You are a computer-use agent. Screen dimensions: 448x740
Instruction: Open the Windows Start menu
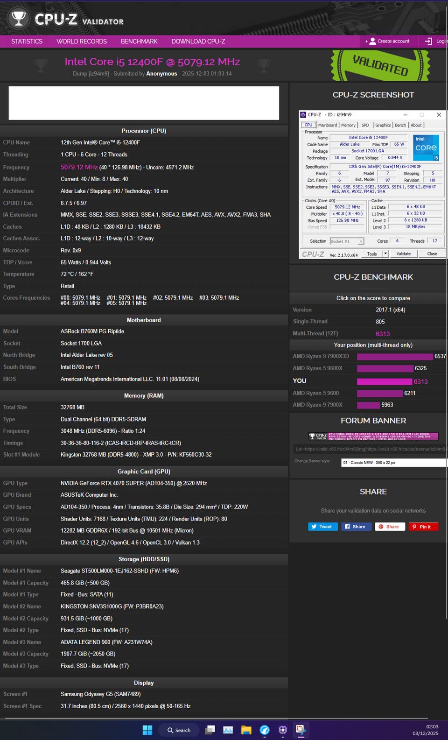coord(147,730)
